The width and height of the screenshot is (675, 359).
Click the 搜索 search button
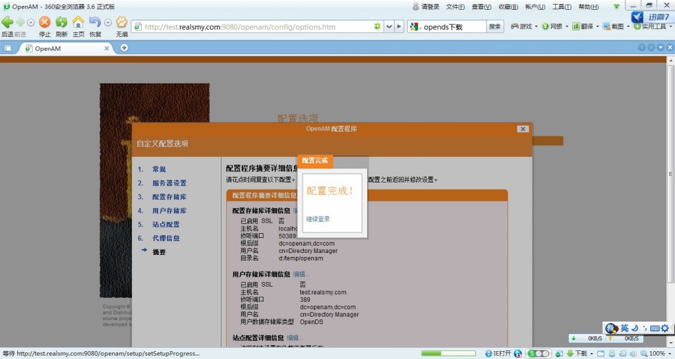click(x=494, y=26)
